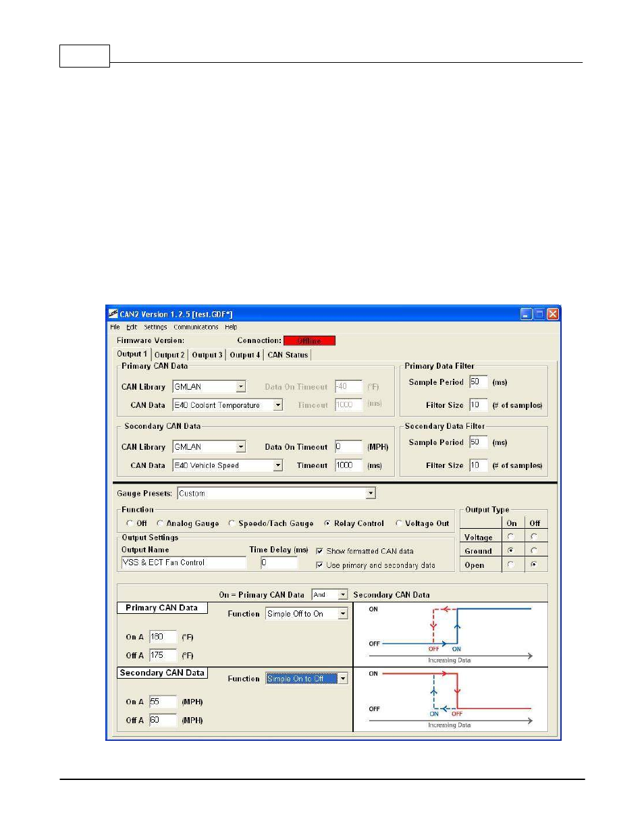Screen dimensions: 644x834
Task: Open the Settings menu
Action: pos(155,327)
